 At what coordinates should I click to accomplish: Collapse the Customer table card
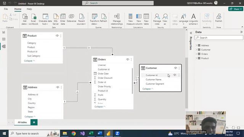pyautogui.click(x=148, y=89)
